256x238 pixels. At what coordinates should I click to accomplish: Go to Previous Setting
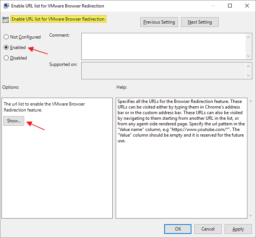coord(159,22)
